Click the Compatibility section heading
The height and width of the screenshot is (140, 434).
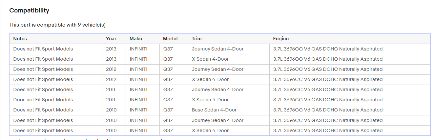pyautogui.click(x=29, y=10)
